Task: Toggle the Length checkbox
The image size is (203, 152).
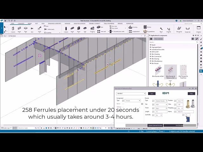Action: click(153, 111)
